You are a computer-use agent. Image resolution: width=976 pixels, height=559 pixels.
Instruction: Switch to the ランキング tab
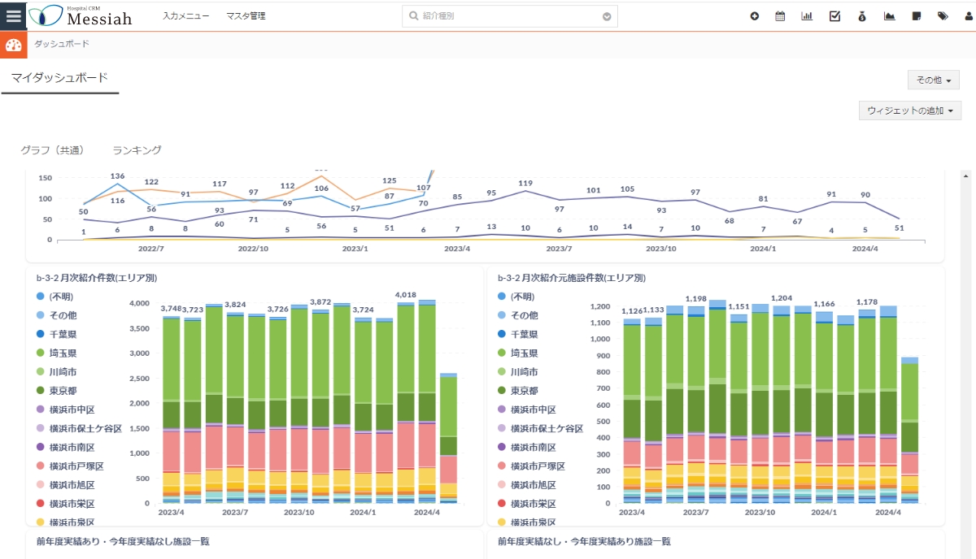(x=137, y=150)
